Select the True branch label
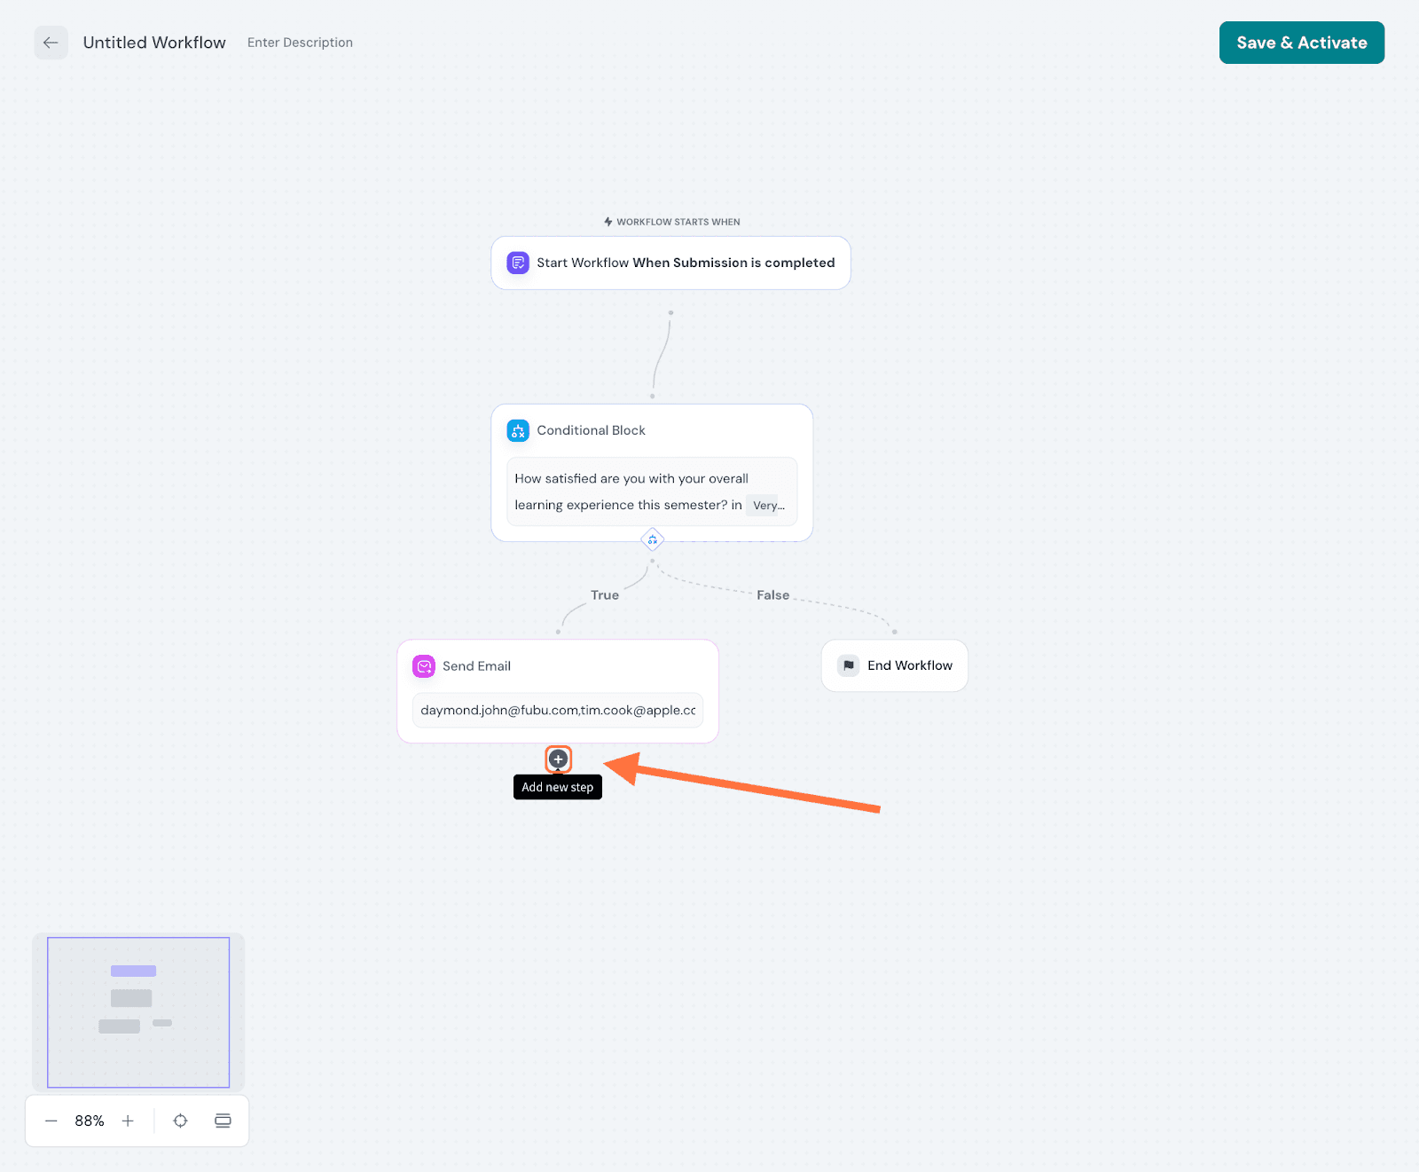The height and width of the screenshot is (1172, 1419). coord(605,595)
